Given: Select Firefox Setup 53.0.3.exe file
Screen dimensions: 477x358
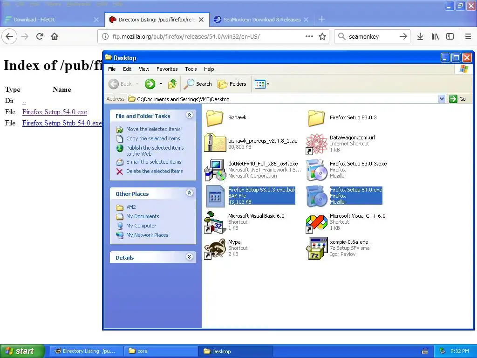Looking at the screenshot, I should 347,170.
